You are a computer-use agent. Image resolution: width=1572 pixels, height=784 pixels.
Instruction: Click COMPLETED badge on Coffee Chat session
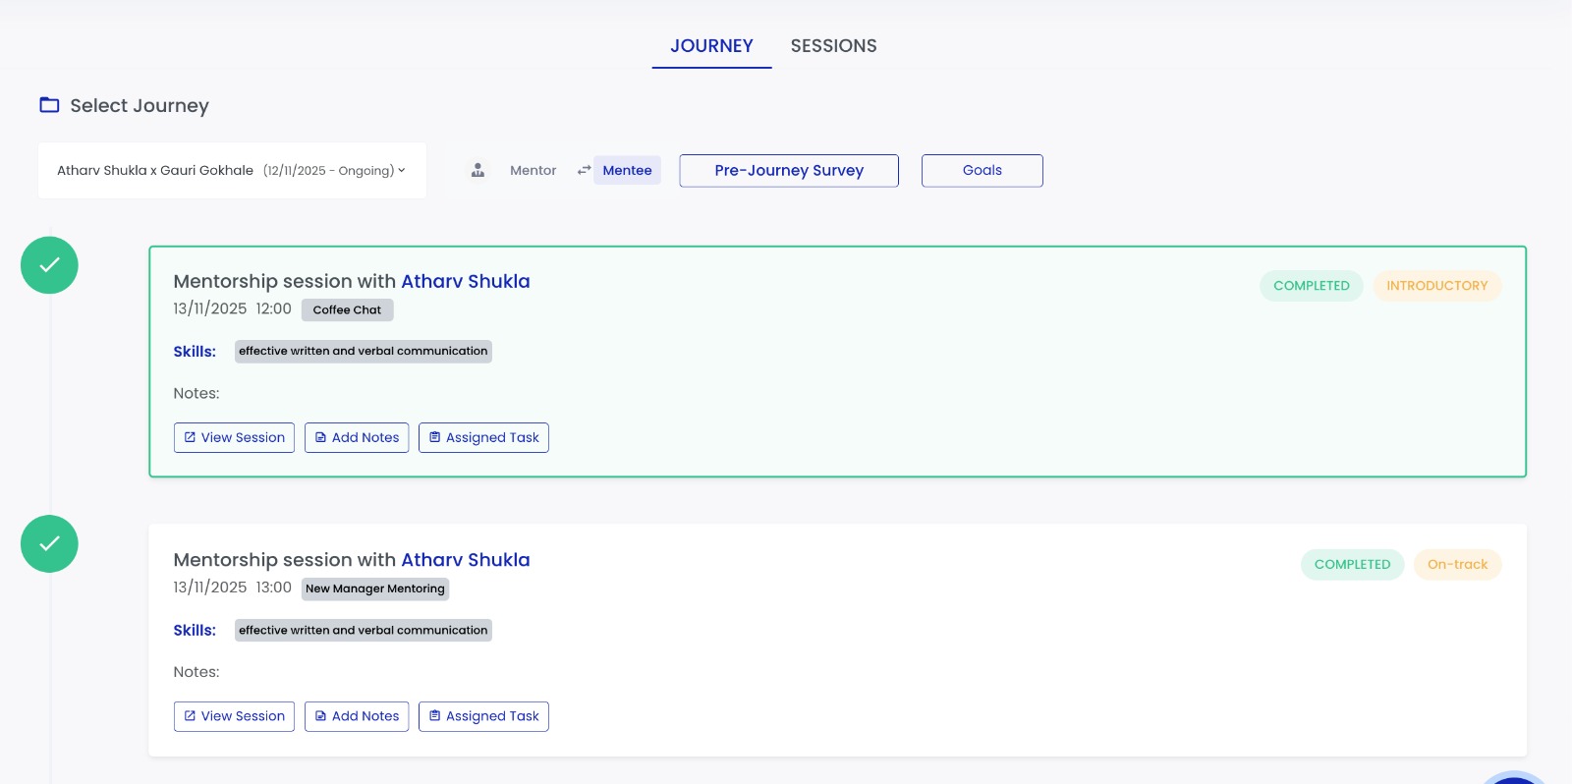[x=1312, y=286]
